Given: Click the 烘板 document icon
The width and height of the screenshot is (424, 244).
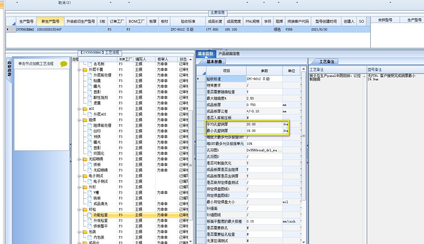Looking at the screenshot, I should (x=90, y=165).
